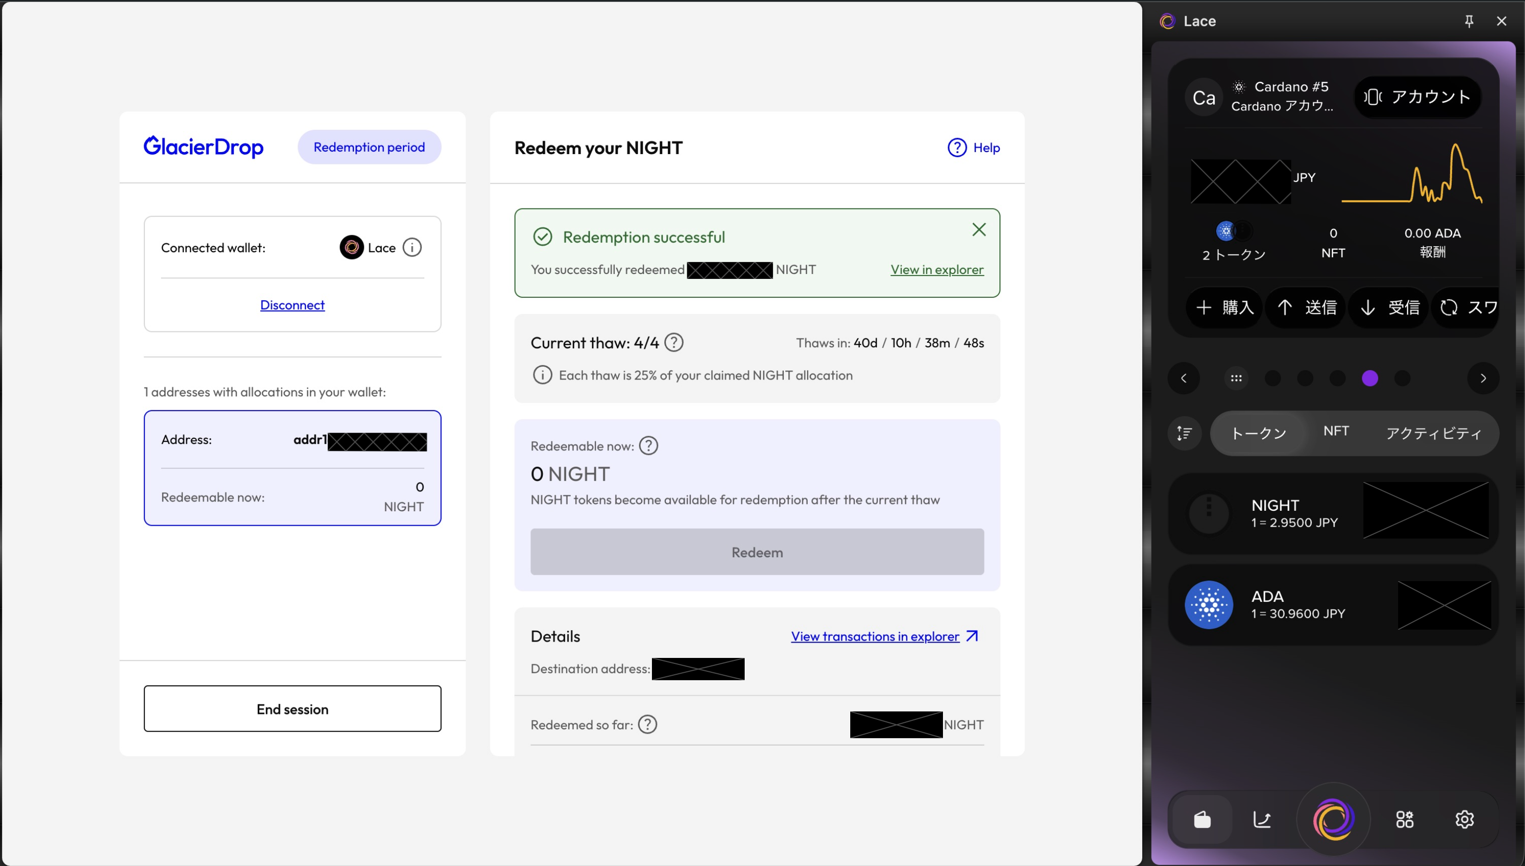The width and height of the screenshot is (1525, 866).
Task: Click the ADA token logo
Action: [x=1209, y=605]
